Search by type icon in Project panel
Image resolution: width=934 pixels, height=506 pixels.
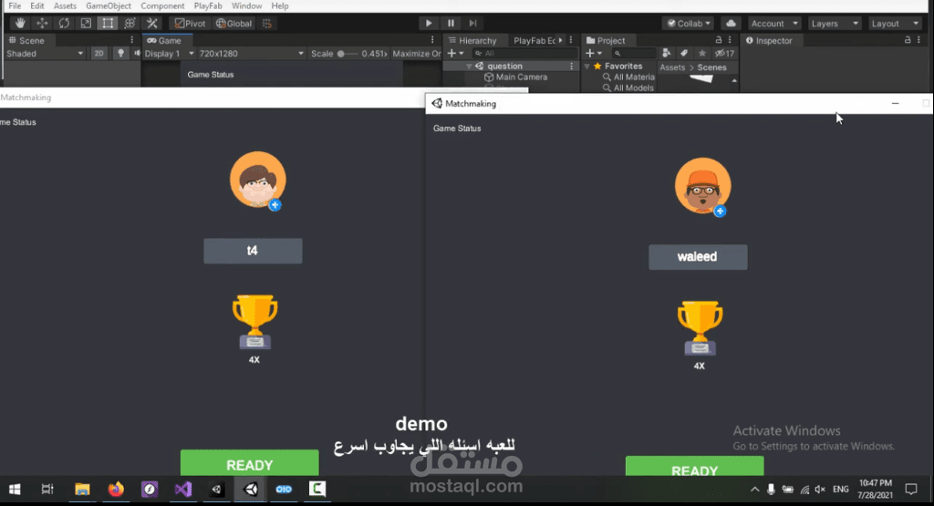click(667, 53)
